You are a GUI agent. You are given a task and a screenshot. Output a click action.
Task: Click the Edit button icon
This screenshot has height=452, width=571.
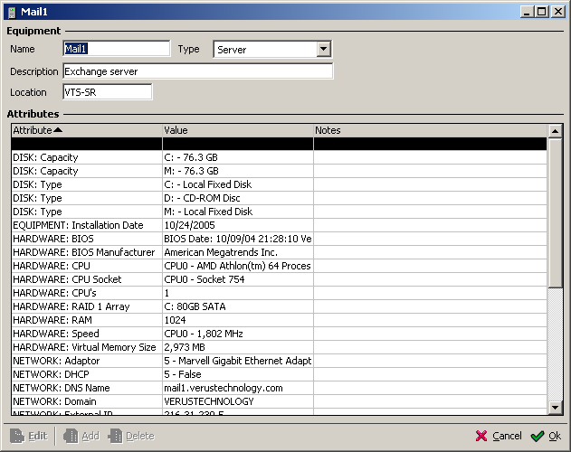pos(17,436)
